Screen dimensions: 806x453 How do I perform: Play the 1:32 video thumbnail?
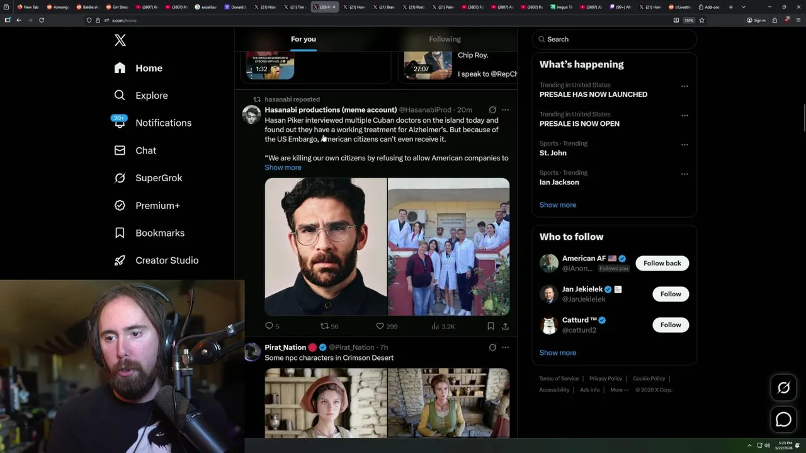pos(270,66)
